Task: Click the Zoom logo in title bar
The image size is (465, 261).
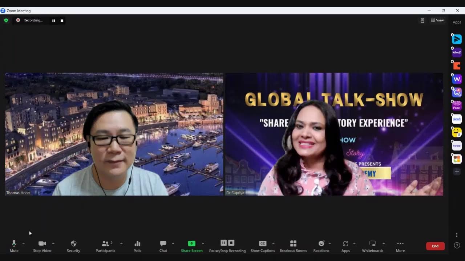Action: (3, 11)
